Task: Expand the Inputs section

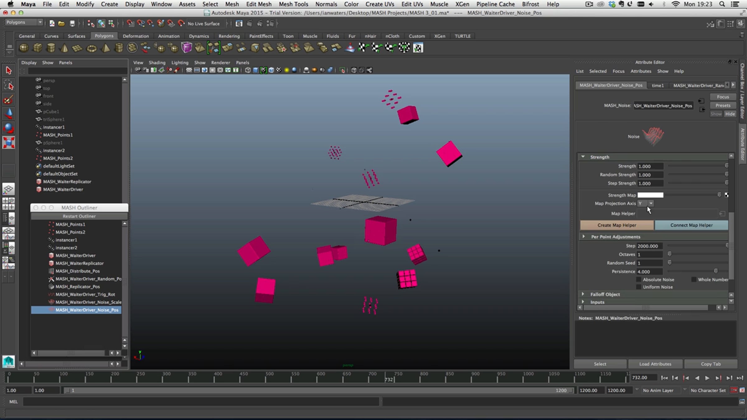Action: [x=583, y=302]
